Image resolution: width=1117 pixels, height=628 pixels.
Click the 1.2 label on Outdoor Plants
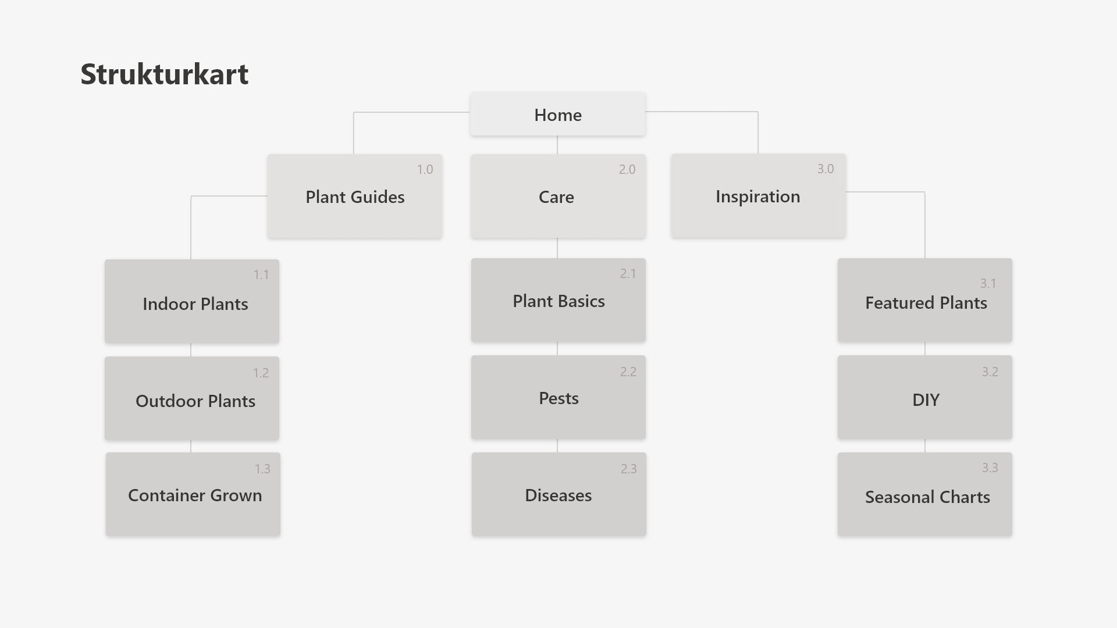261,373
